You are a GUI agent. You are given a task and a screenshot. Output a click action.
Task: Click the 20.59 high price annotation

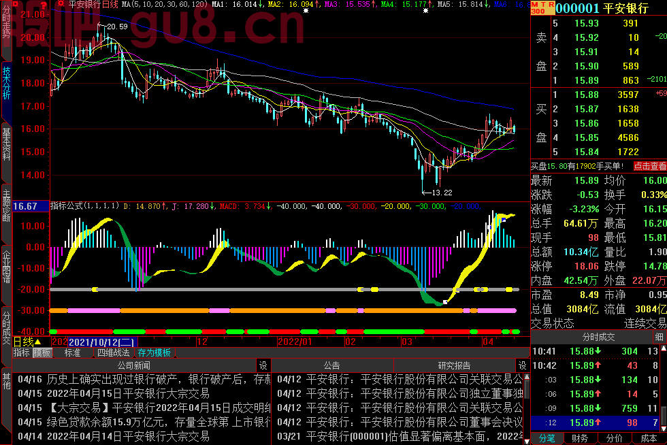[117, 27]
